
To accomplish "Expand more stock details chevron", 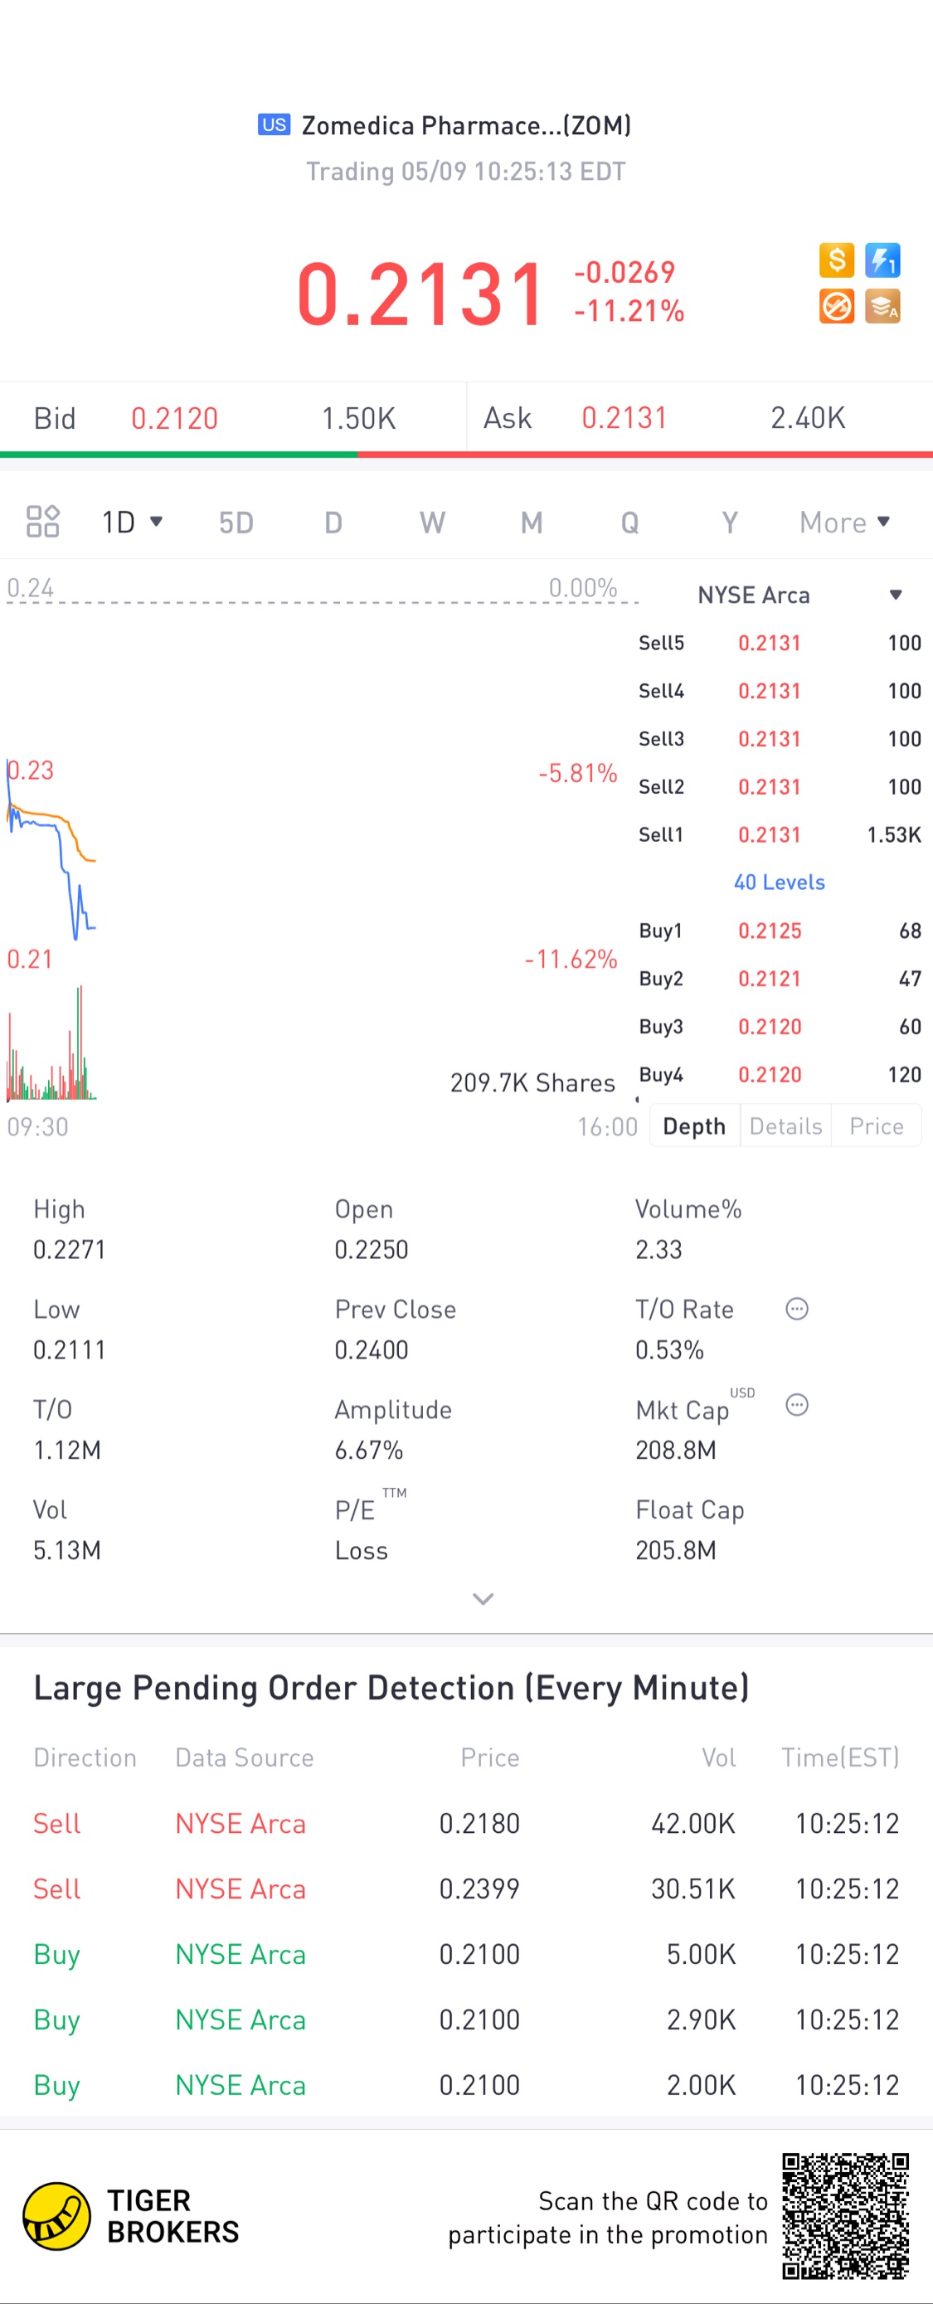I will point(483,1599).
